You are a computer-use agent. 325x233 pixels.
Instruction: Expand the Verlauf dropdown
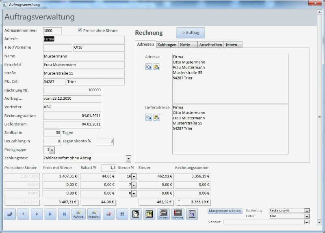[307, 222]
